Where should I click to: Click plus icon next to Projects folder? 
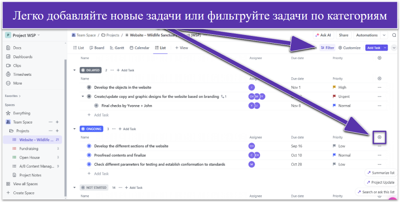point(57,131)
